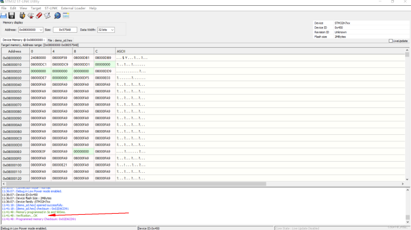The height and width of the screenshot is (230, 411).
Task: Click the horizontal scrollbar right arrow
Action: click(x=403, y=184)
